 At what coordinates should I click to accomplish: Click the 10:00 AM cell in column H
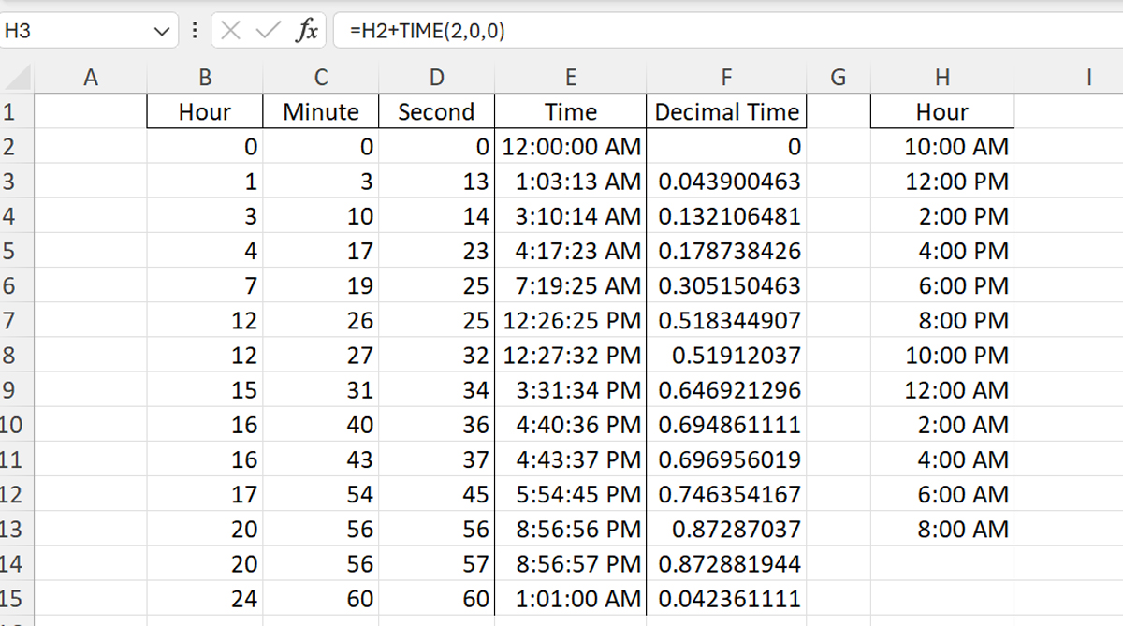(x=942, y=147)
